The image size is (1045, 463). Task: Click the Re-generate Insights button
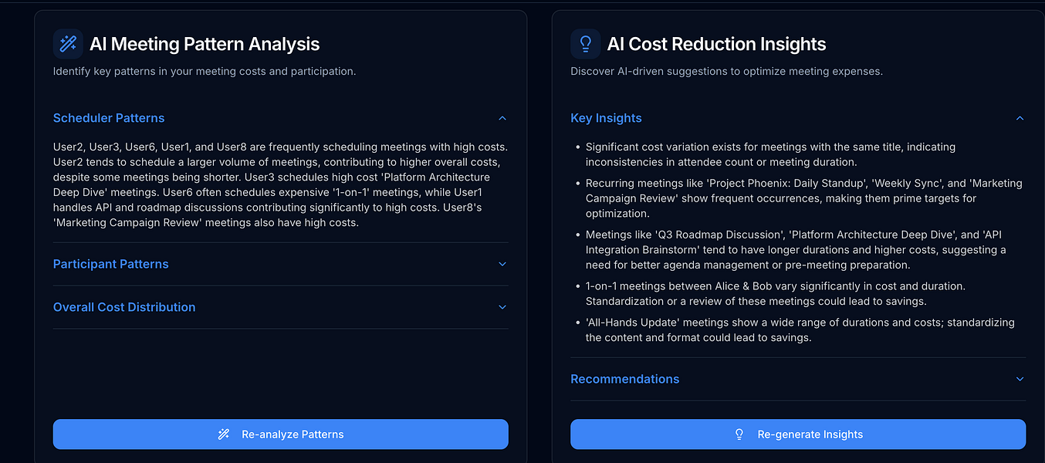(798, 434)
